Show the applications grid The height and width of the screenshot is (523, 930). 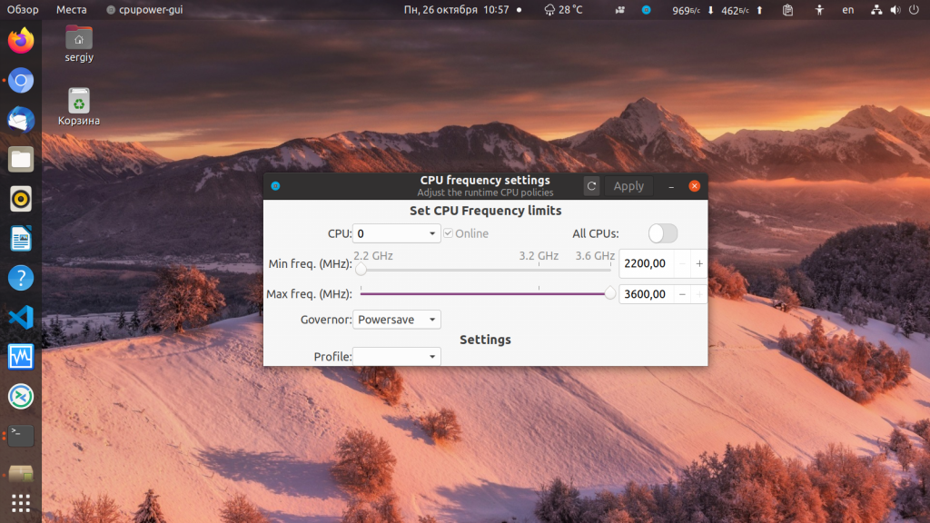[x=21, y=503]
